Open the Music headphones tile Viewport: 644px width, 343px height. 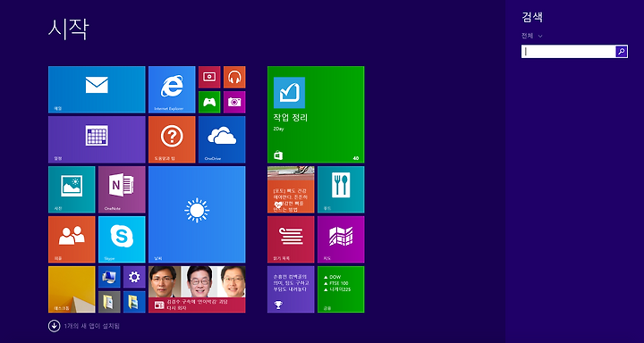[x=234, y=77]
